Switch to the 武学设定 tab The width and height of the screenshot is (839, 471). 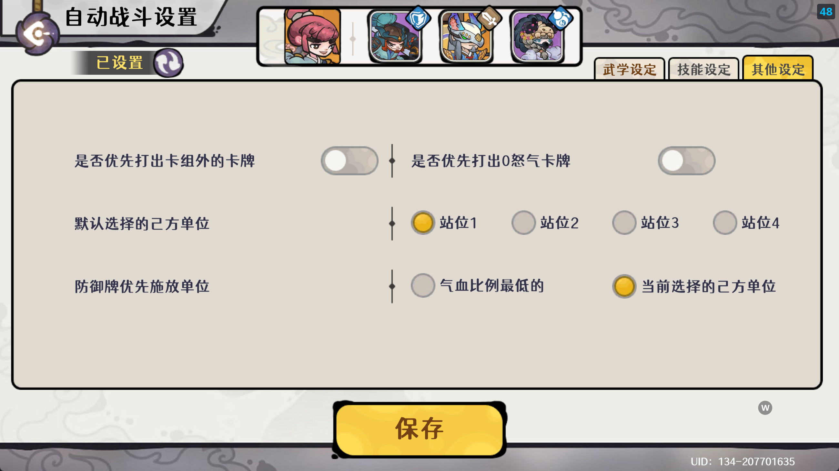coord(629,69)
